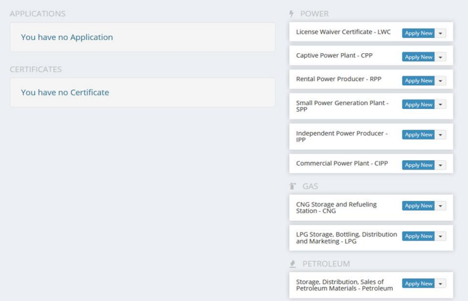Apply new License Waiver Certificate - LWC

click(x=418, y=33)
